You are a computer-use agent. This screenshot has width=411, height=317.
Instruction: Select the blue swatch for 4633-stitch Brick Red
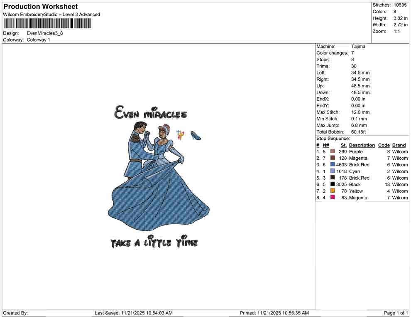[x=333, y=164]
